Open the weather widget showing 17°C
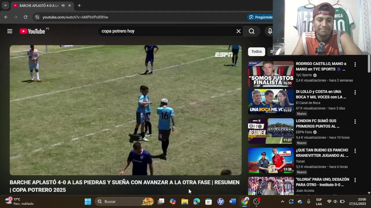The width and height of the screenshot is (371, 208). coord(19,201)
